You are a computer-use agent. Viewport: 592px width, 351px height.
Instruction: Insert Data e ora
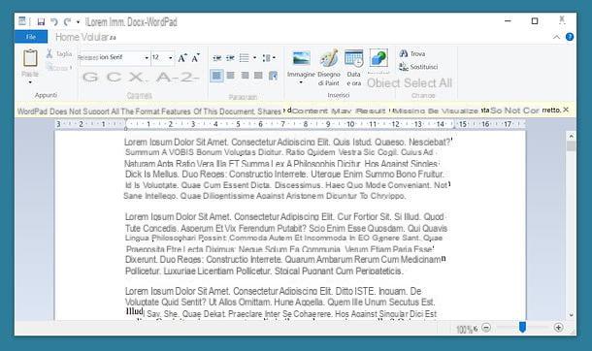click(x=354, y=68)
